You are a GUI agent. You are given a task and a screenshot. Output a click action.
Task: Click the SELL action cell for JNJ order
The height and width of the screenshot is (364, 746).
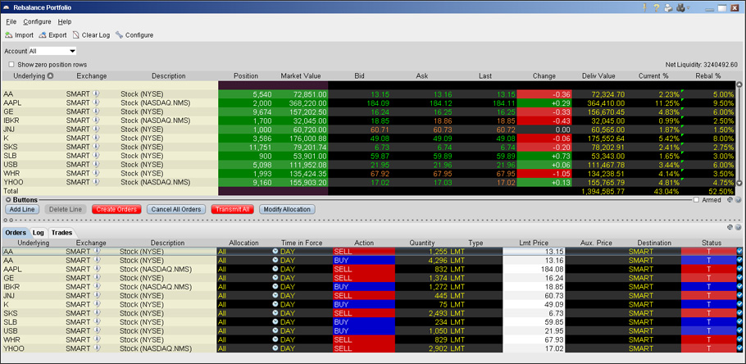point(364,295)
